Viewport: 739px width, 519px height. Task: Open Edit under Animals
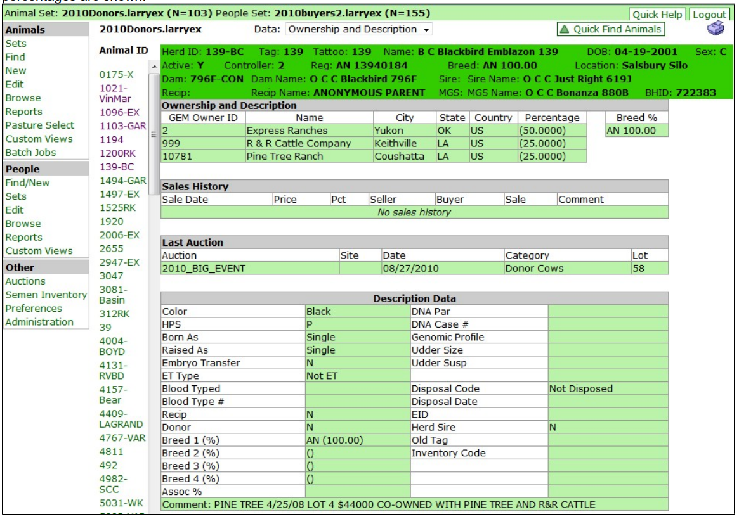(14, 84)
